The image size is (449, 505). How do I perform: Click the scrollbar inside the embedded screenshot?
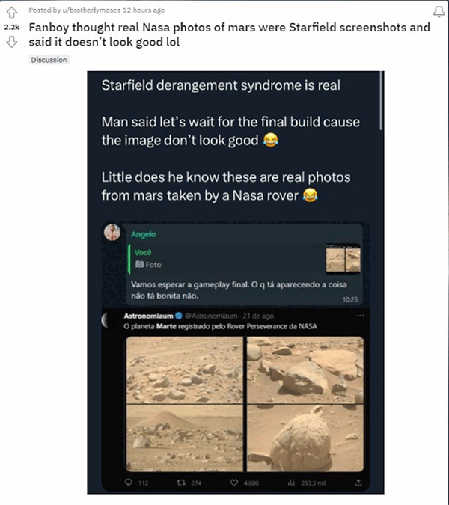(x=382, y=101)
